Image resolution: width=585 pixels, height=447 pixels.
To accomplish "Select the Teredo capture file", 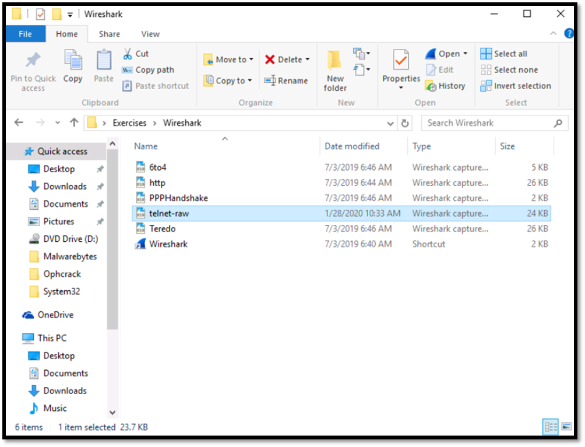I will 341,228.
